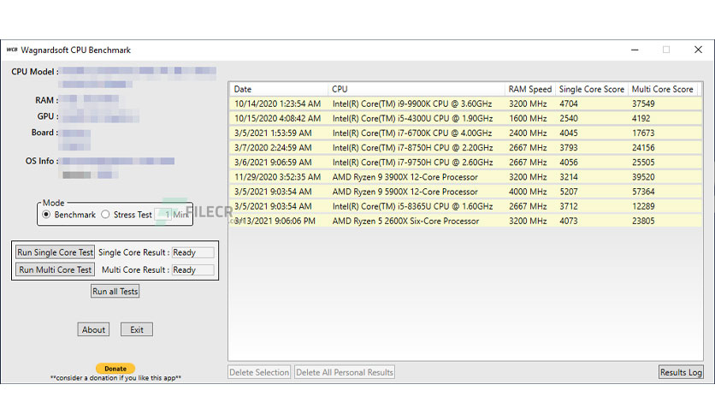Select the i7-6700K result row

[x=465, y=133]
